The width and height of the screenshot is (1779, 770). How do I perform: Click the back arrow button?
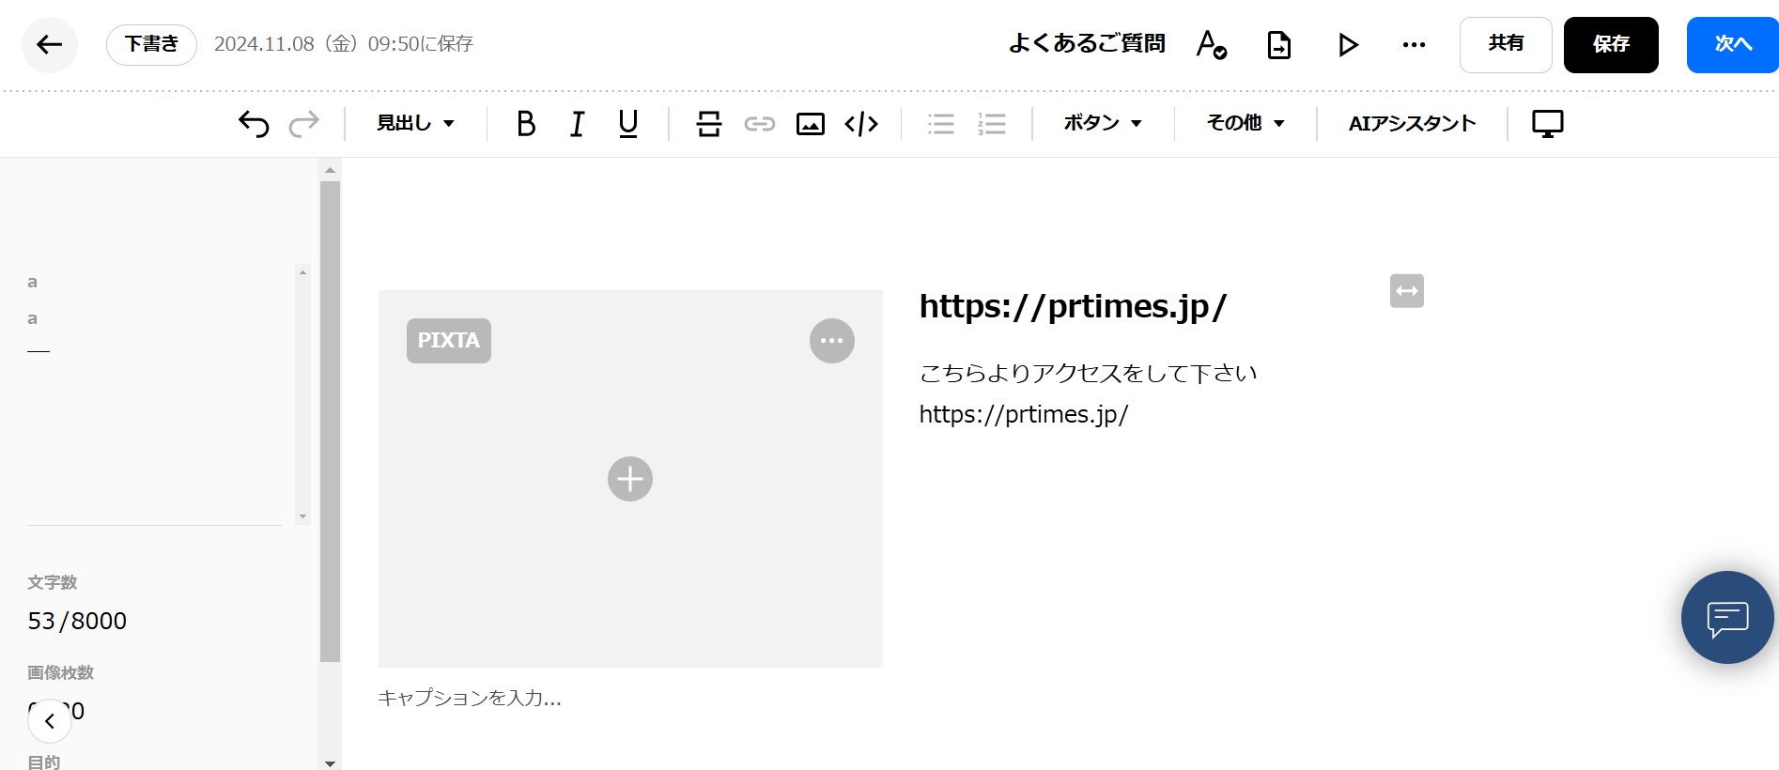50,44
